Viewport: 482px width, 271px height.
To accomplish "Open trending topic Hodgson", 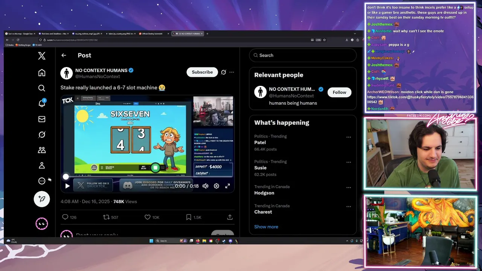I will [264, 193].
